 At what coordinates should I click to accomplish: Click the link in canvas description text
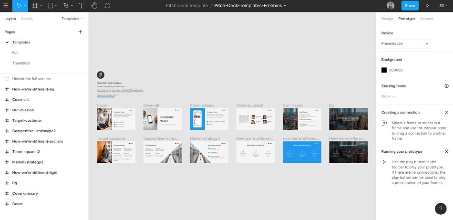coord(105,97)
